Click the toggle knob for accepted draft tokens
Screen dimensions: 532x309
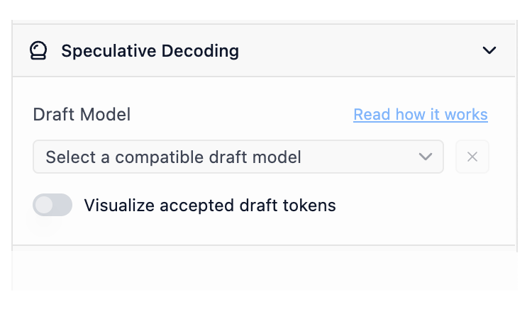(45, 205)
